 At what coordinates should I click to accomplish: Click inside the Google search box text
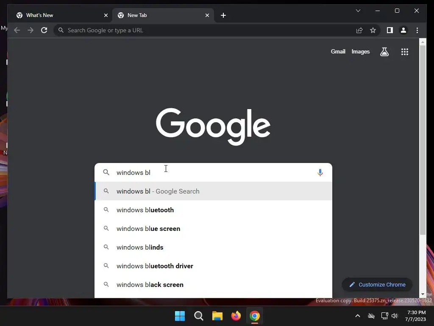[213, 172]
